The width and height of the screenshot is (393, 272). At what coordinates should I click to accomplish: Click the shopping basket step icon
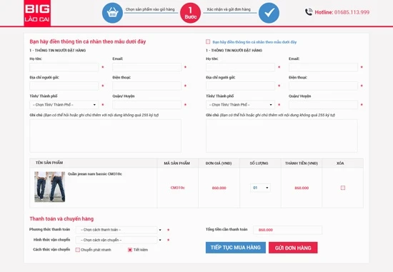[x=112, y=13]
